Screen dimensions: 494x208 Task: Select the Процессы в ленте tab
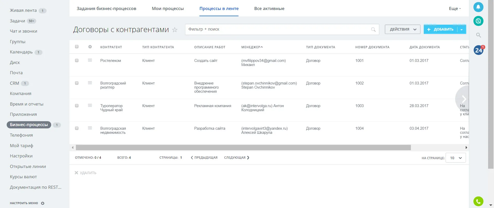pyautogui.click(x=219, y=8)
